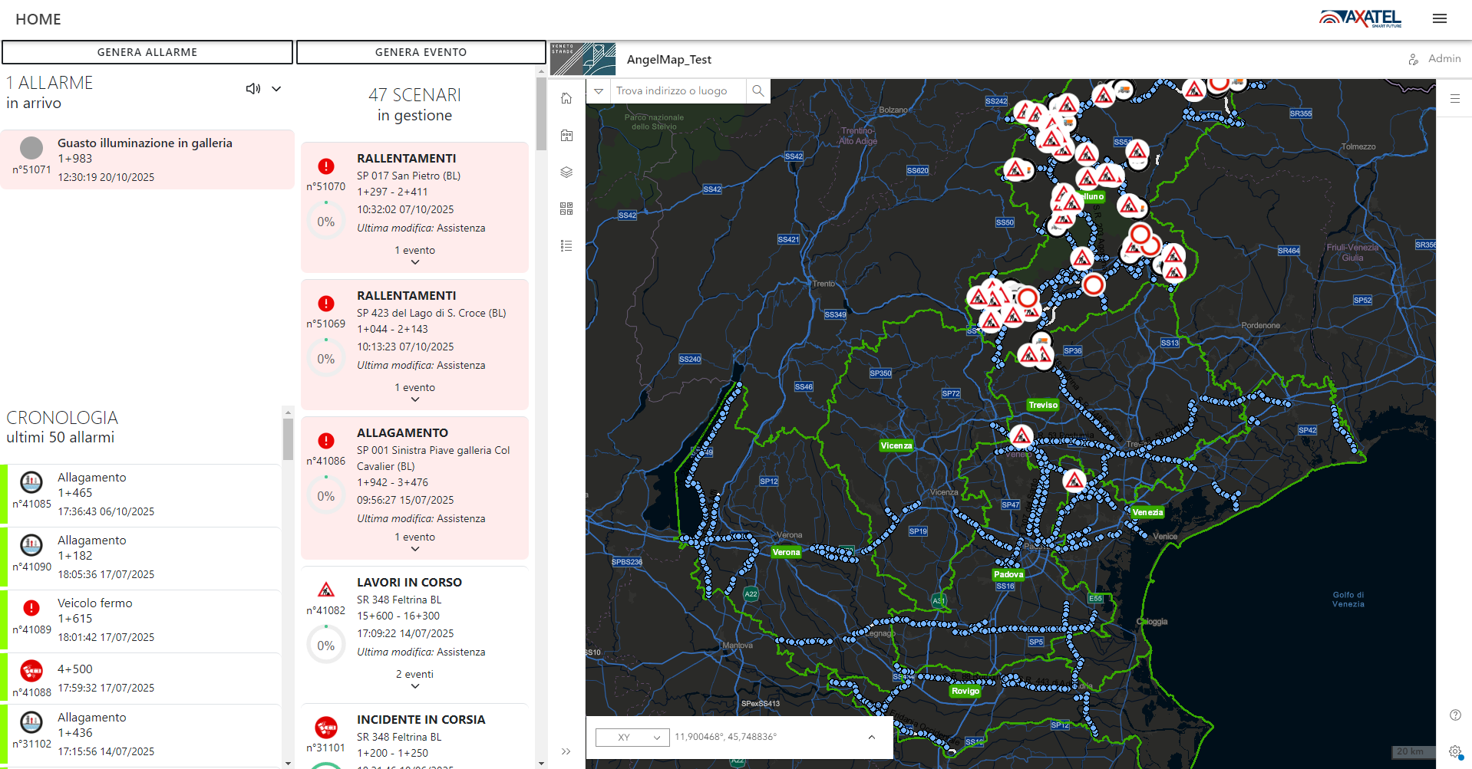The image size is (1472, 769).
Task: Click the Treviso city label on map
Action: tap(1043, 405)
